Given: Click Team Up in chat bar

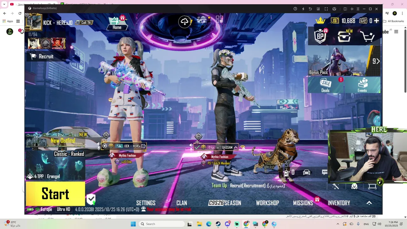Looking at the screenshot, I should pos(219,186).
